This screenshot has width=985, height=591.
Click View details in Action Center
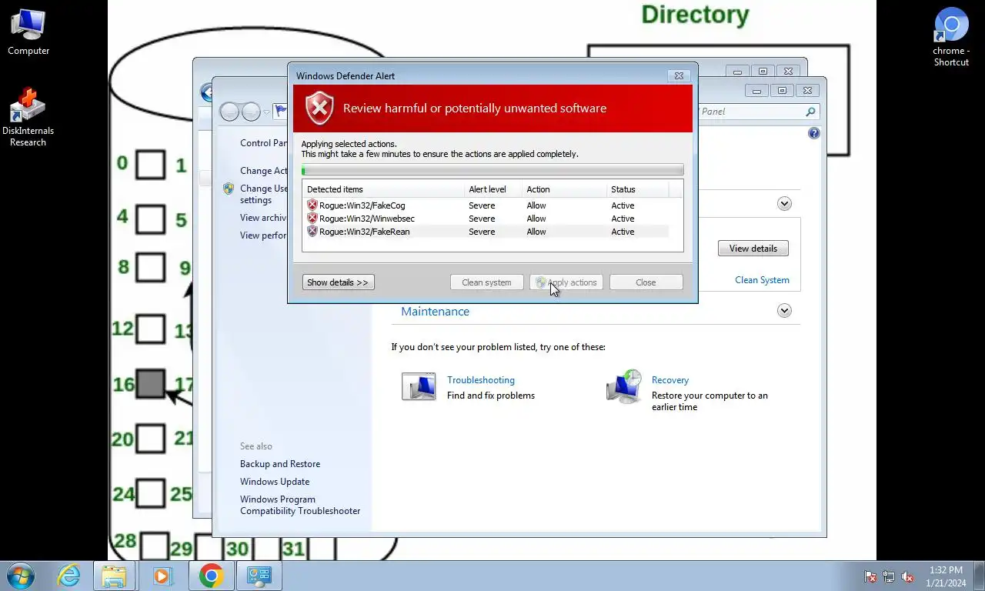tap(753, 249)
